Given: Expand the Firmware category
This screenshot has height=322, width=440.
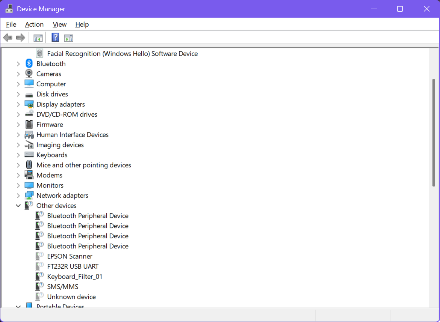Looking at the screenshot, I should click(18, 125).
